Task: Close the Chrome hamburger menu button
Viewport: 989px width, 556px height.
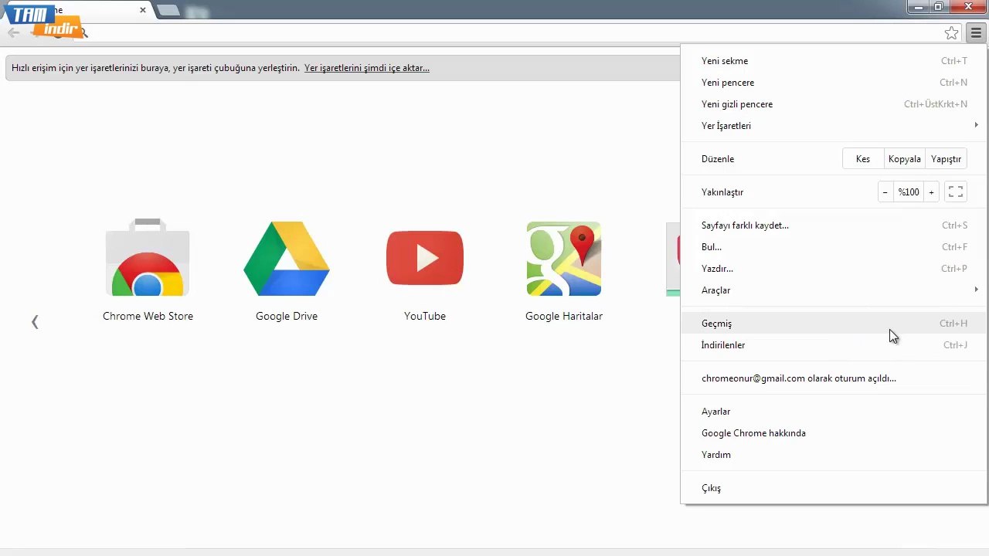Action: coord(976,32)
